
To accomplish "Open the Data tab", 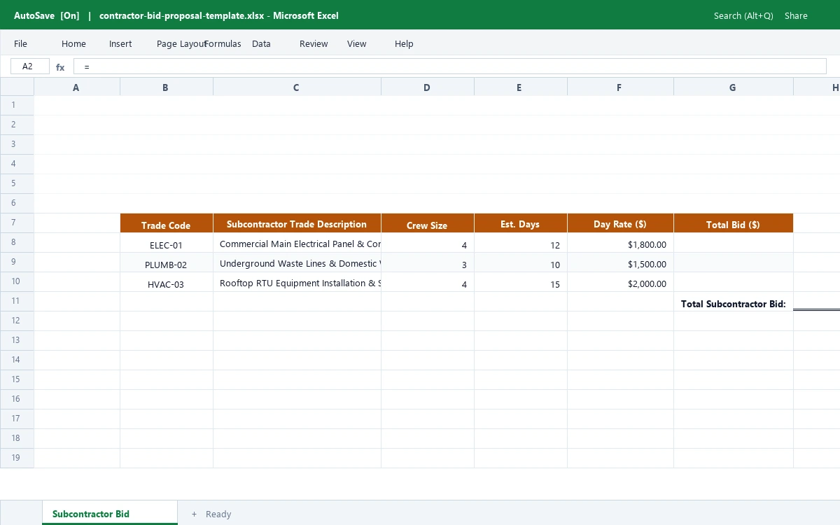I will pyautogui.click(x=261, y=43).
